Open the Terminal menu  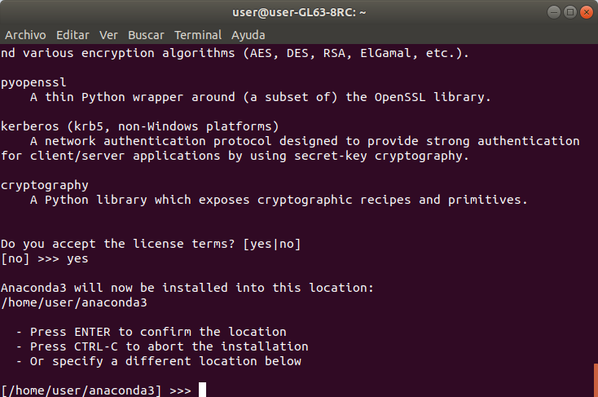click(x=197, y=35)
